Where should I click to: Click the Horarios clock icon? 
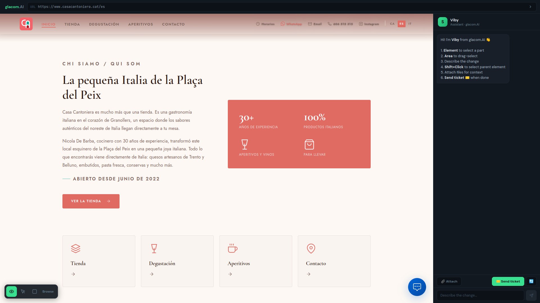[x=258, y=24]
